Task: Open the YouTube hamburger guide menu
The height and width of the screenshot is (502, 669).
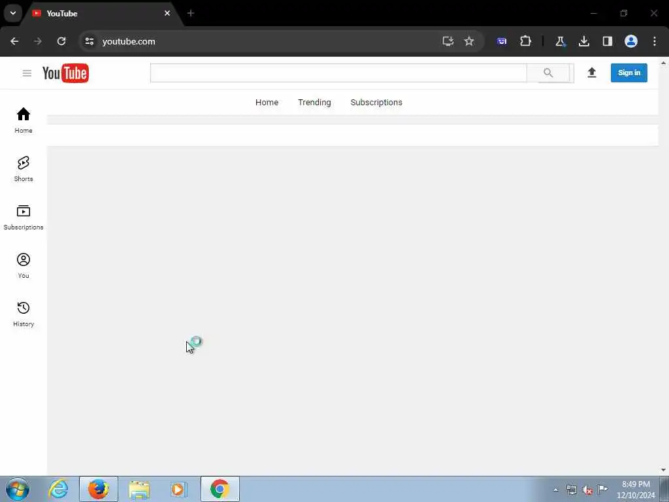Action: coord(27,73)
